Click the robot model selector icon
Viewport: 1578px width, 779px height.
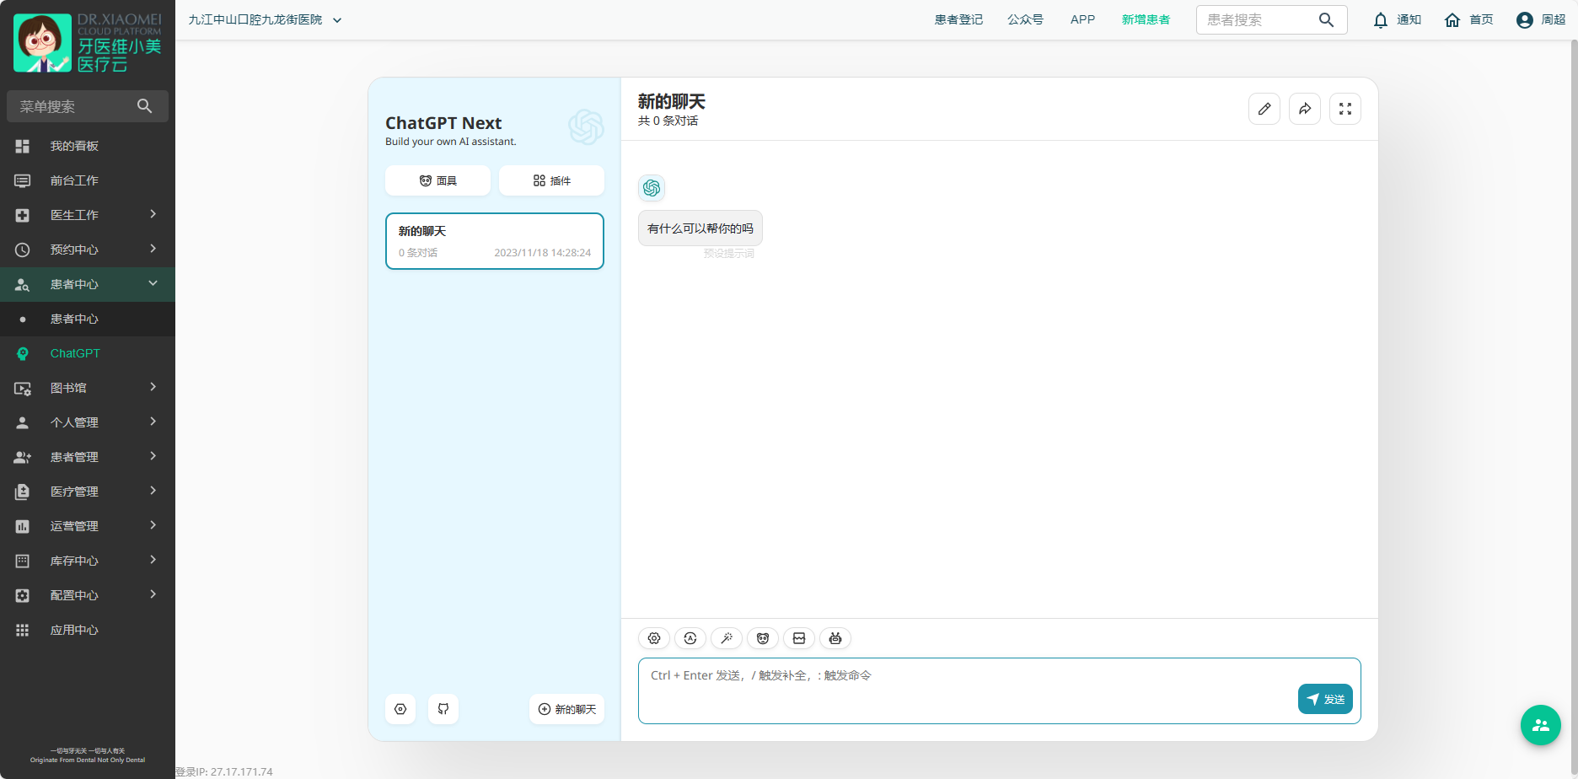[835, 638]
